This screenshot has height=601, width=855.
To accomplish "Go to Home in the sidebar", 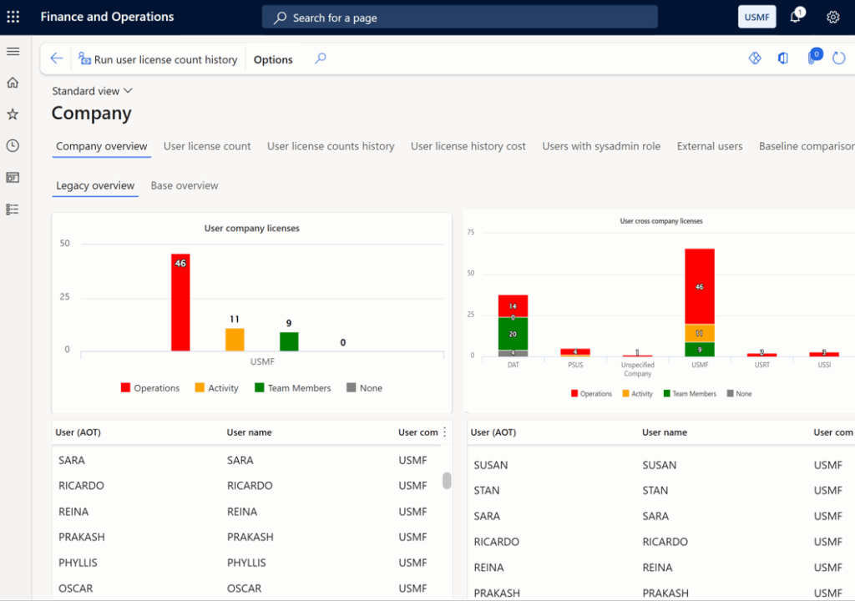I will pyautogui.click(x=13, y=83).
